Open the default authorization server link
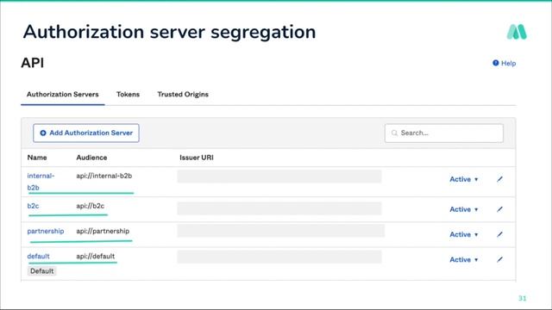The image size is (552, 310). [38, 257]
